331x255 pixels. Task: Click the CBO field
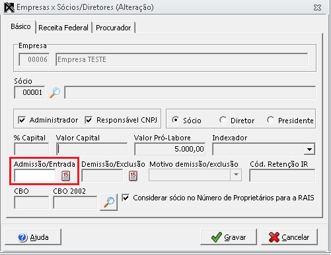click(32, 202)
